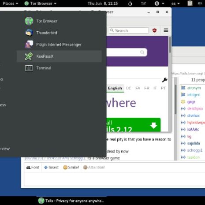Viewport: 205px width, 205px height.
Task: Open Thunderbird from the applications menu
Action: point(59,33)
